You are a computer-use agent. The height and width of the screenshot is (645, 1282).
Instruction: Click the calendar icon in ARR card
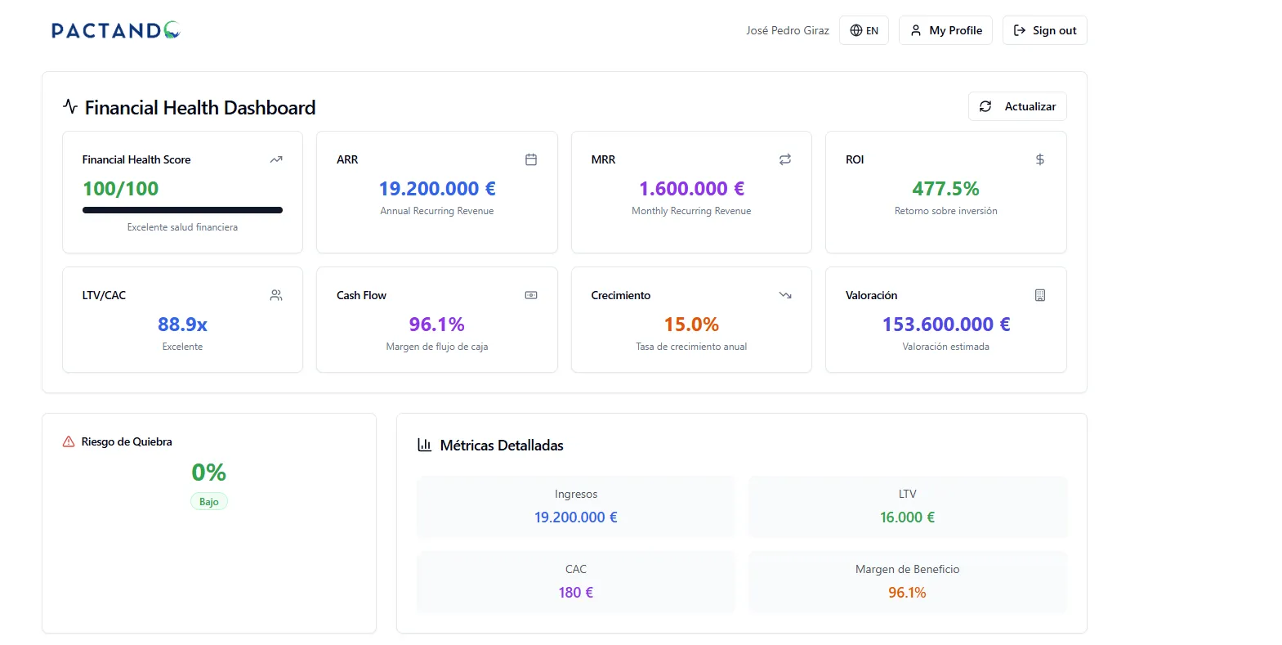point(530,159)
